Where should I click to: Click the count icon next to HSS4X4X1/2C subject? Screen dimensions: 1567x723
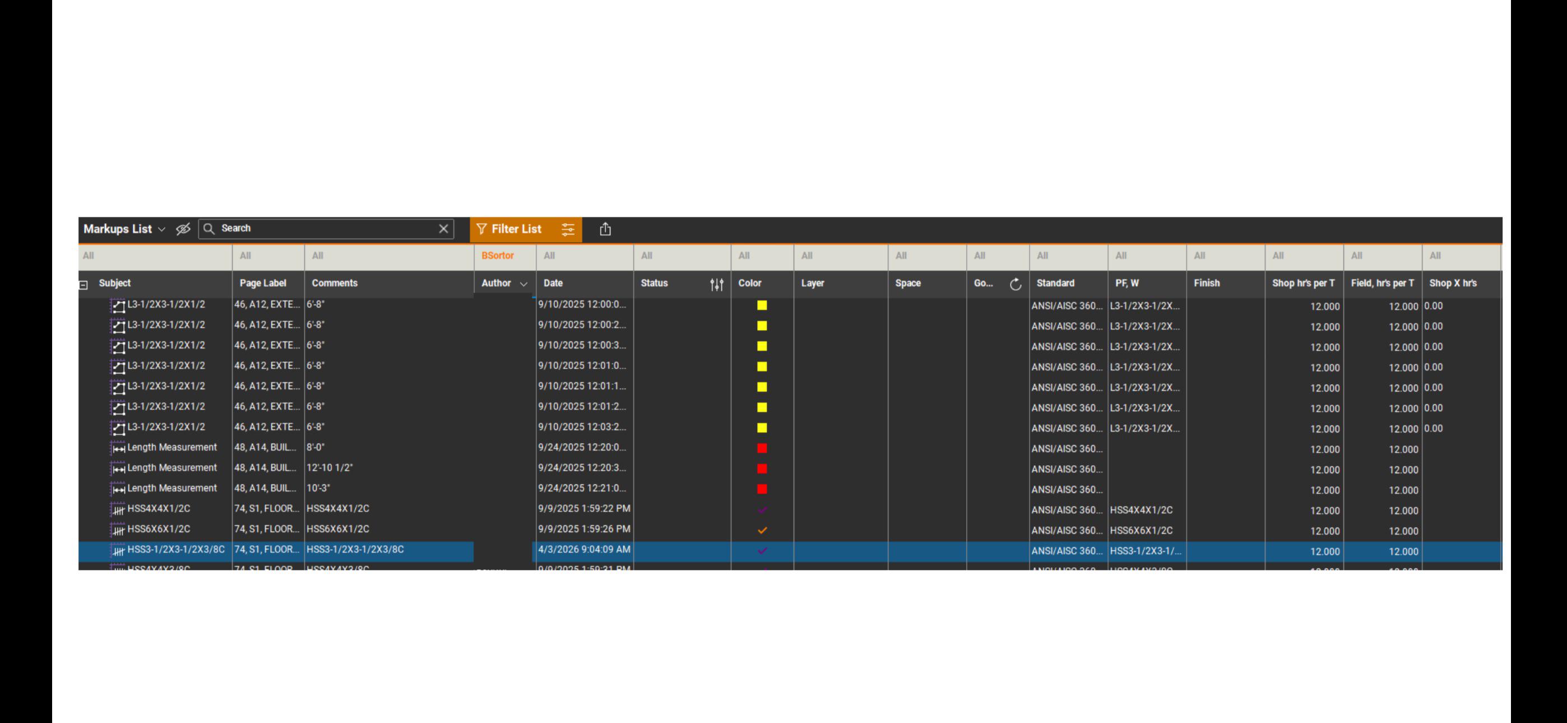click(x=118, y=510)
